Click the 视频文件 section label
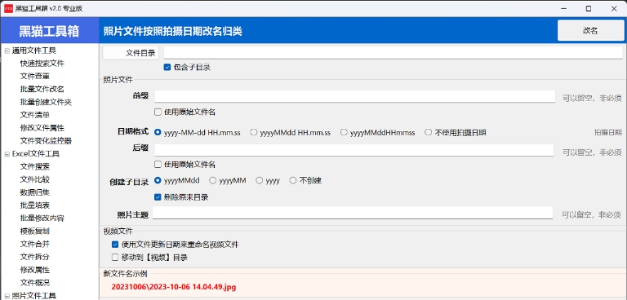This screenshot has height=300, width=627. point(118,232)
